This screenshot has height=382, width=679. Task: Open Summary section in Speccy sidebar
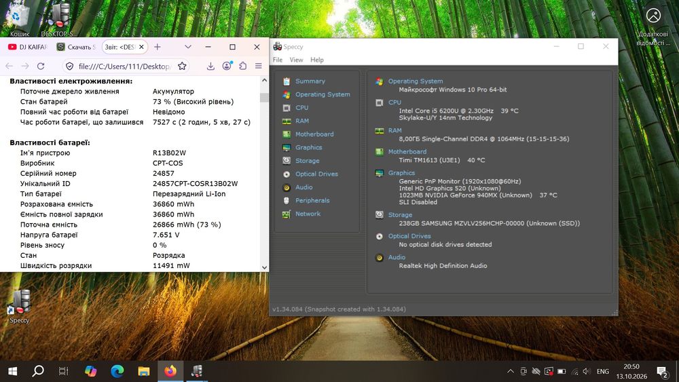pos(310,81)
